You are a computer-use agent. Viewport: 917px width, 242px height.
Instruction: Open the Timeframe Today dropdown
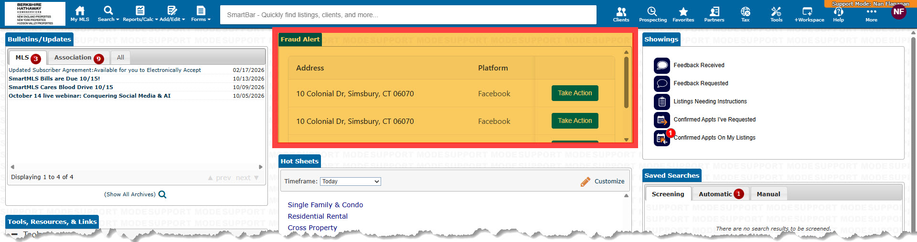tap(350, 181)
